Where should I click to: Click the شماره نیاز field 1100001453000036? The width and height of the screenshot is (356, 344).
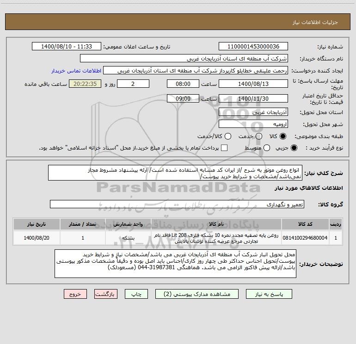point(253,47)
